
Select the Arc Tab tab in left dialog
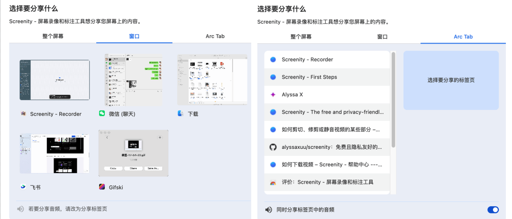(x=215, y=36)
